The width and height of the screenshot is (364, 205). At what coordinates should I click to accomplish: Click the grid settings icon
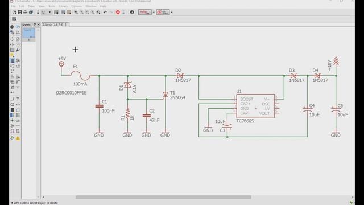click(x=14, y=19)
